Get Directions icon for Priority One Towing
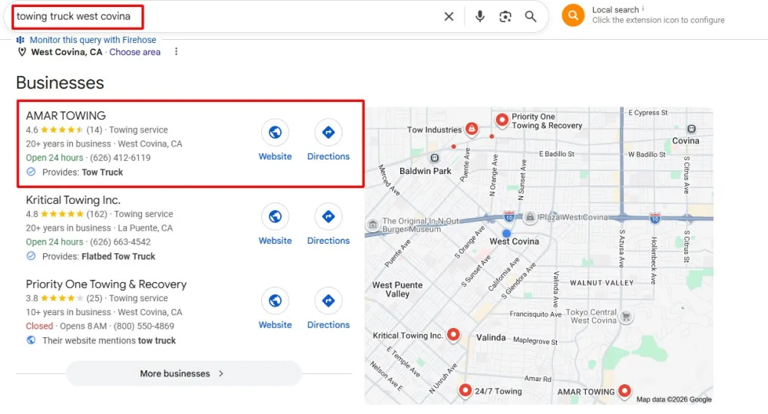This screenshot has height=414, width=768. pyautogui.click(x=328, y=300)
